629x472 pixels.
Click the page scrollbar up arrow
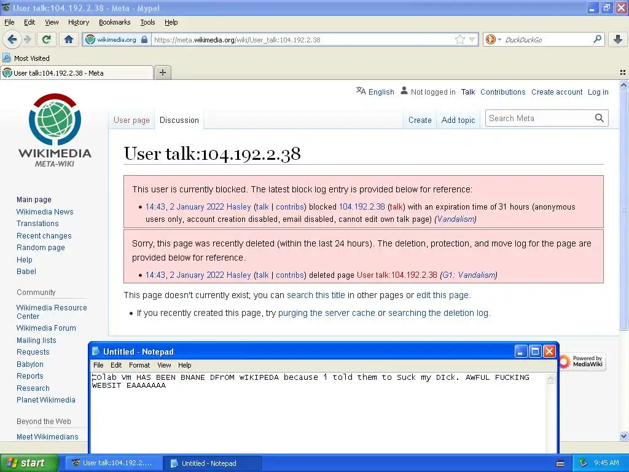[623, 85]
